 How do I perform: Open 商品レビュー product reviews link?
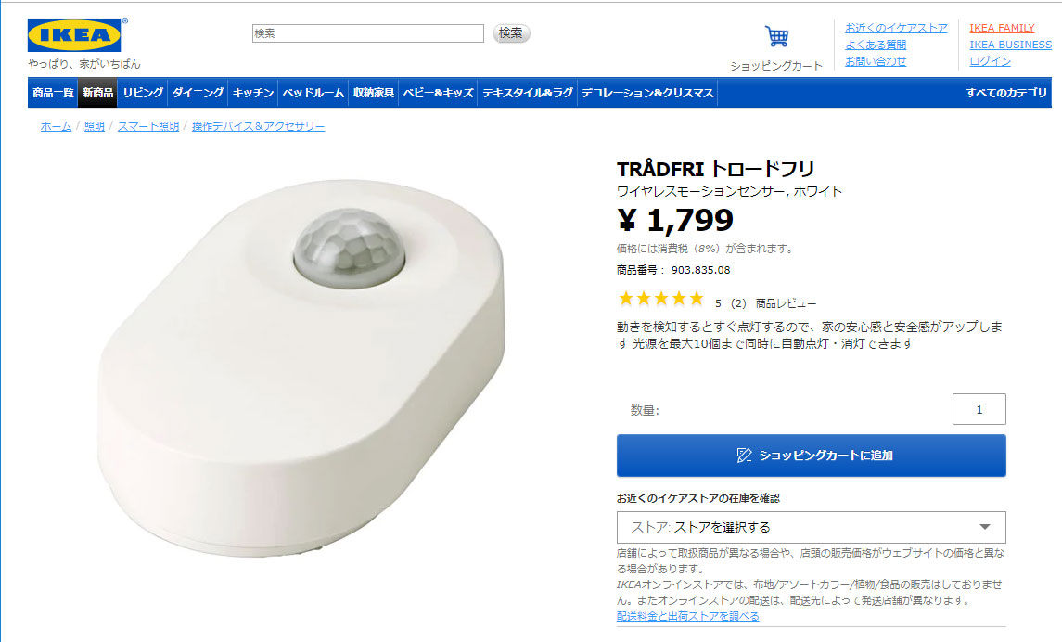pos(786,303)
